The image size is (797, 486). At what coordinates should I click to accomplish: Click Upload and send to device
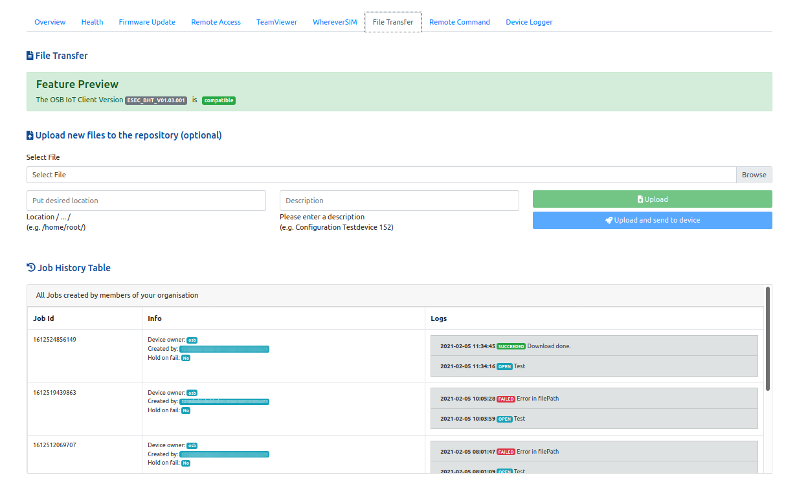coord(652,220)
